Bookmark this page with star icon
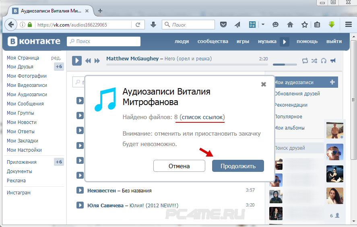 point(305,25)
